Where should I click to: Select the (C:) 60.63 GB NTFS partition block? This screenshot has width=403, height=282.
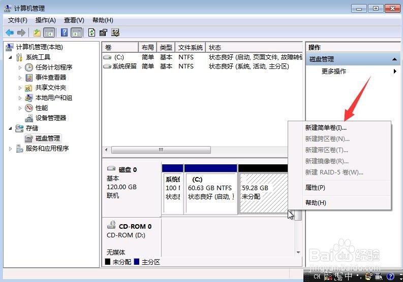[211, 193]
